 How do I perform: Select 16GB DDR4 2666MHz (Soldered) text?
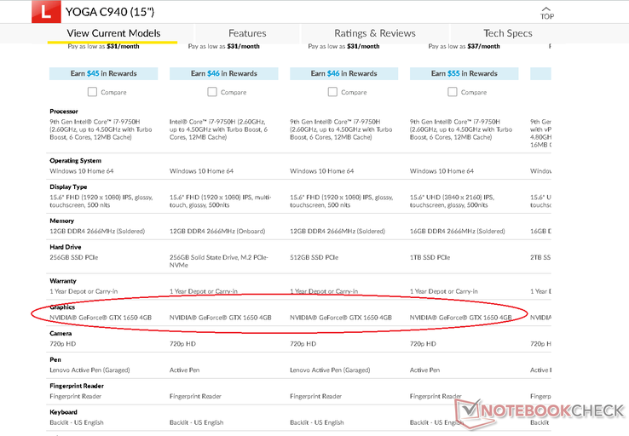coord(458,232)
